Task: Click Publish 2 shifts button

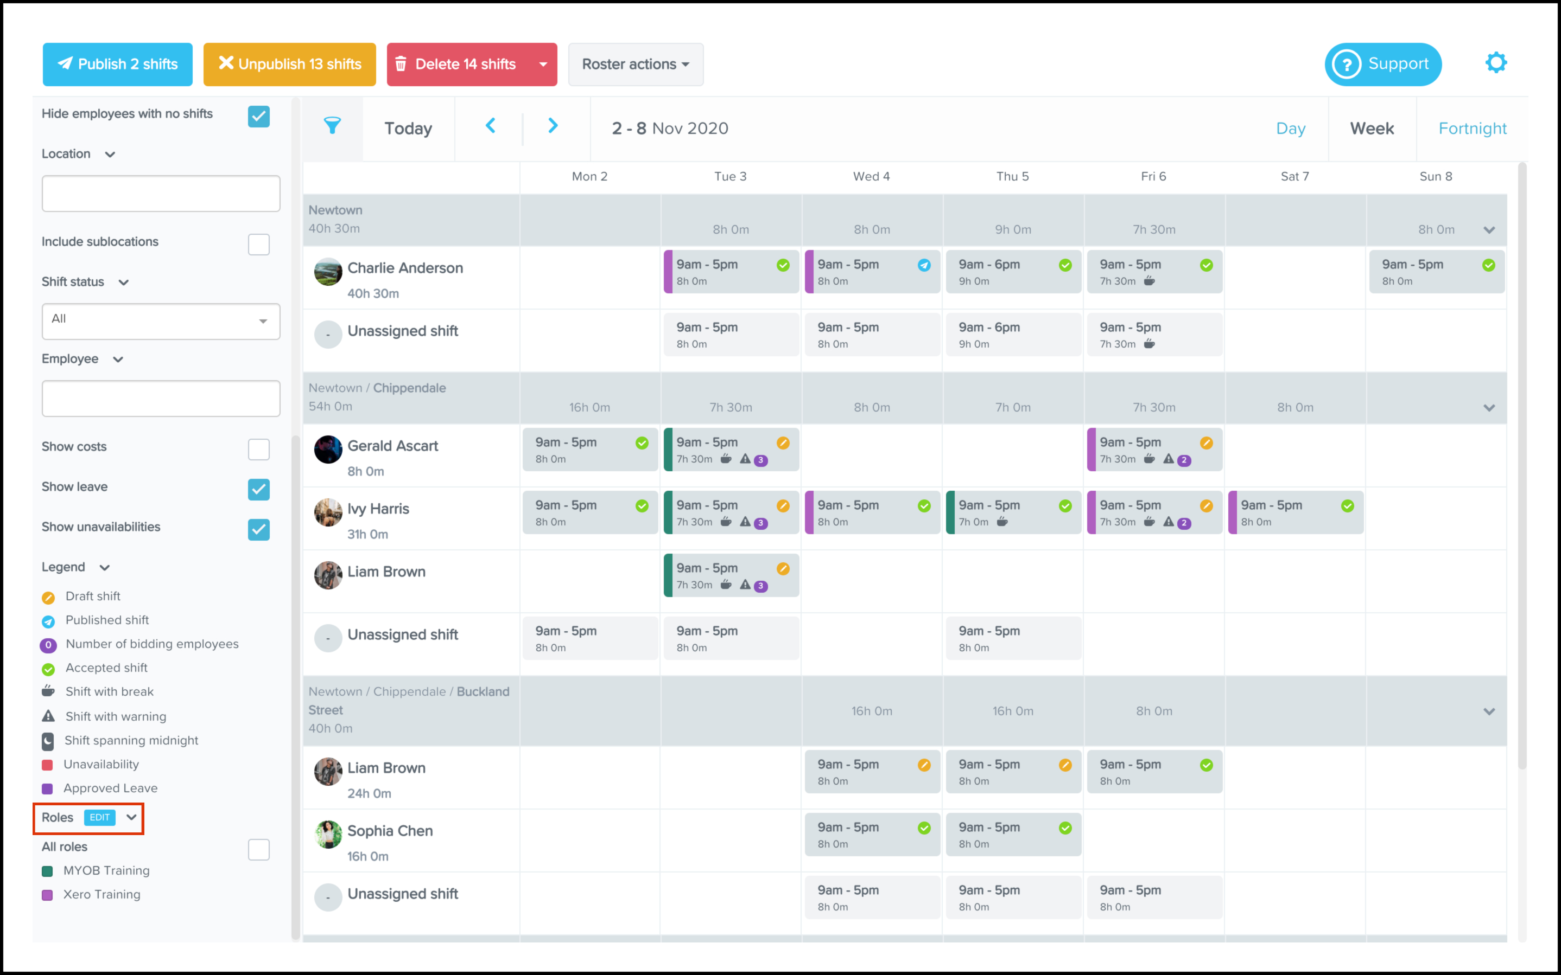Action: [x=117, y=65]
